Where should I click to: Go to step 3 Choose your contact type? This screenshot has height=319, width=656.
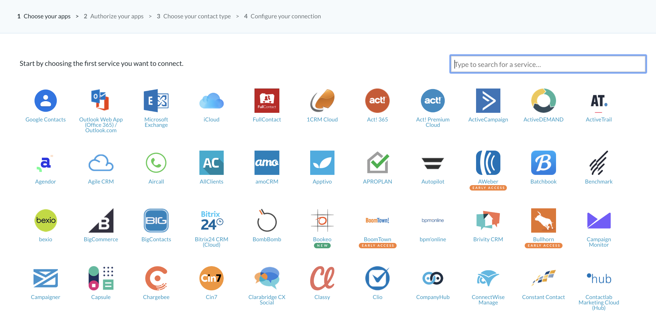(194, 16)
